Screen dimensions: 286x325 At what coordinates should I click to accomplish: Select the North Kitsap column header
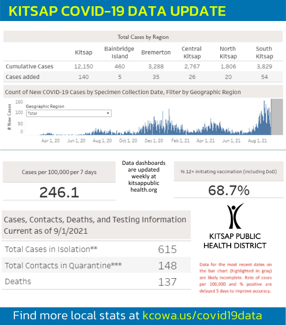(x=228, y=52)
